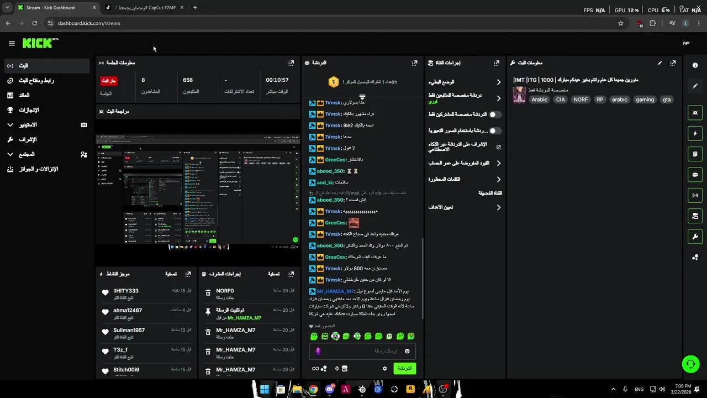Toggle the lightning bolt widget in the right rail
Image resolution: width=707 pixels, height=398 pixels.
pos(695,133)
